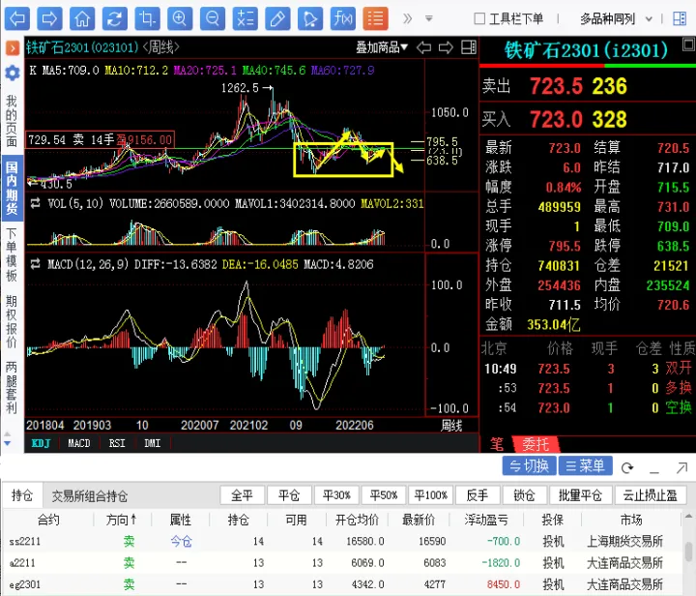Click the 平50% button

point(384,495)
